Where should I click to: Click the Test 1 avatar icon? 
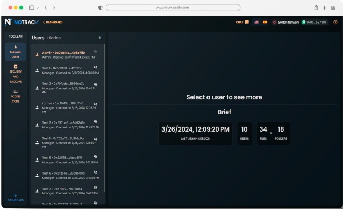point(37,70)
